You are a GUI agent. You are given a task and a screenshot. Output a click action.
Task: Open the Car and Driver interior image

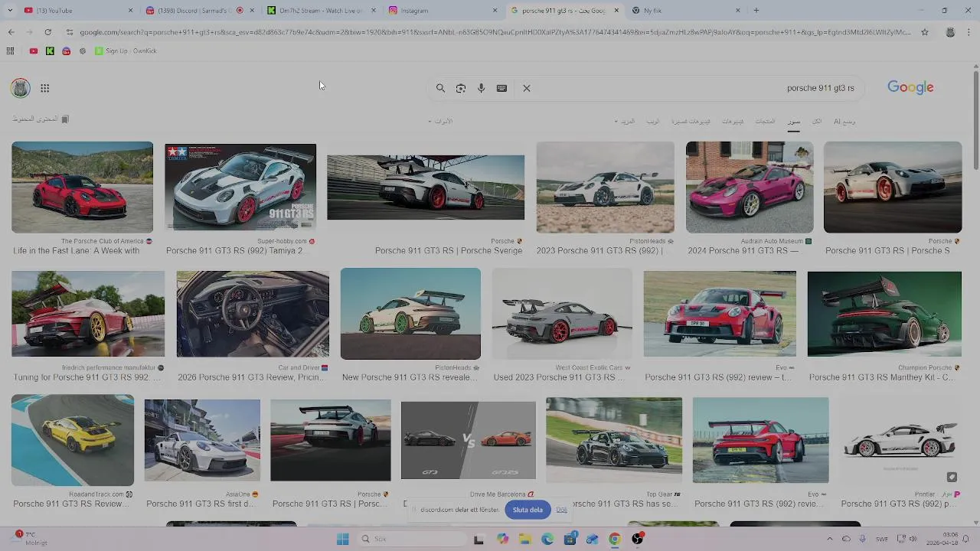[x=253, y=314]
